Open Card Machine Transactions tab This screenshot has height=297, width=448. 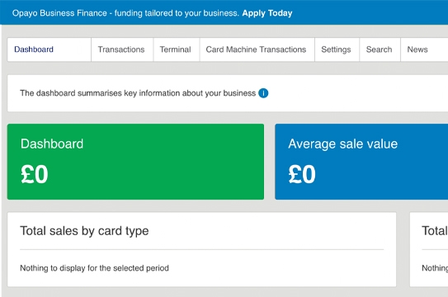coord(257,49)
